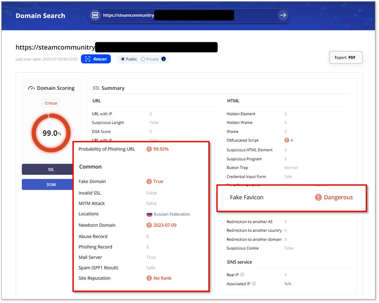Screen dimensions: 379x303
Task: Click the 99.0% score ring
Action: click(x=51, y=133)
